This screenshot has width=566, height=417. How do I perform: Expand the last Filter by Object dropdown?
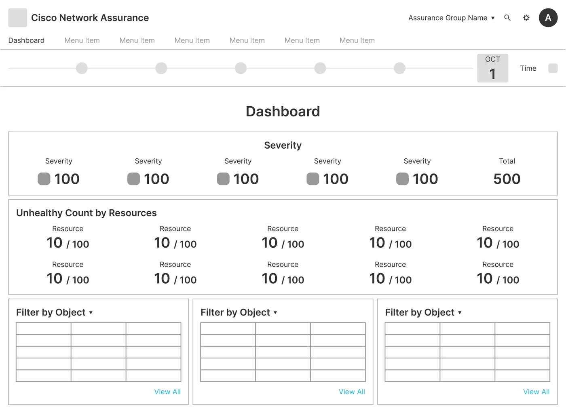423,312
